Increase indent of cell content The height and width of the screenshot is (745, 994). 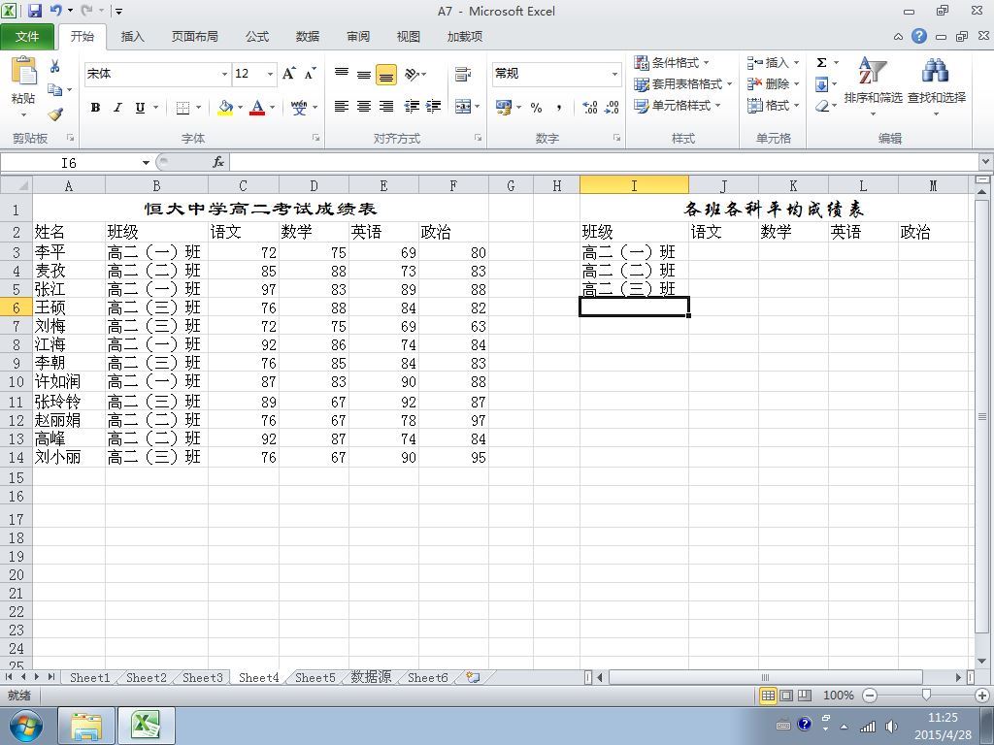click(x=434, y=107)
